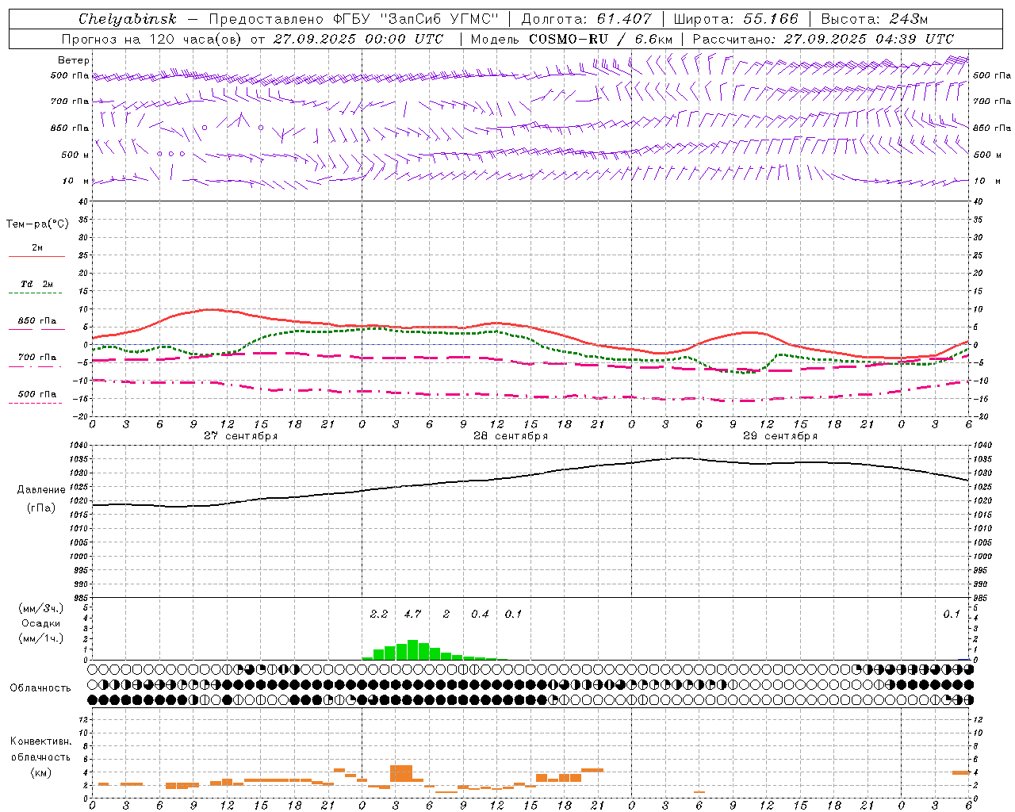Click the '28 сентября' date label

tap(511, 436)
